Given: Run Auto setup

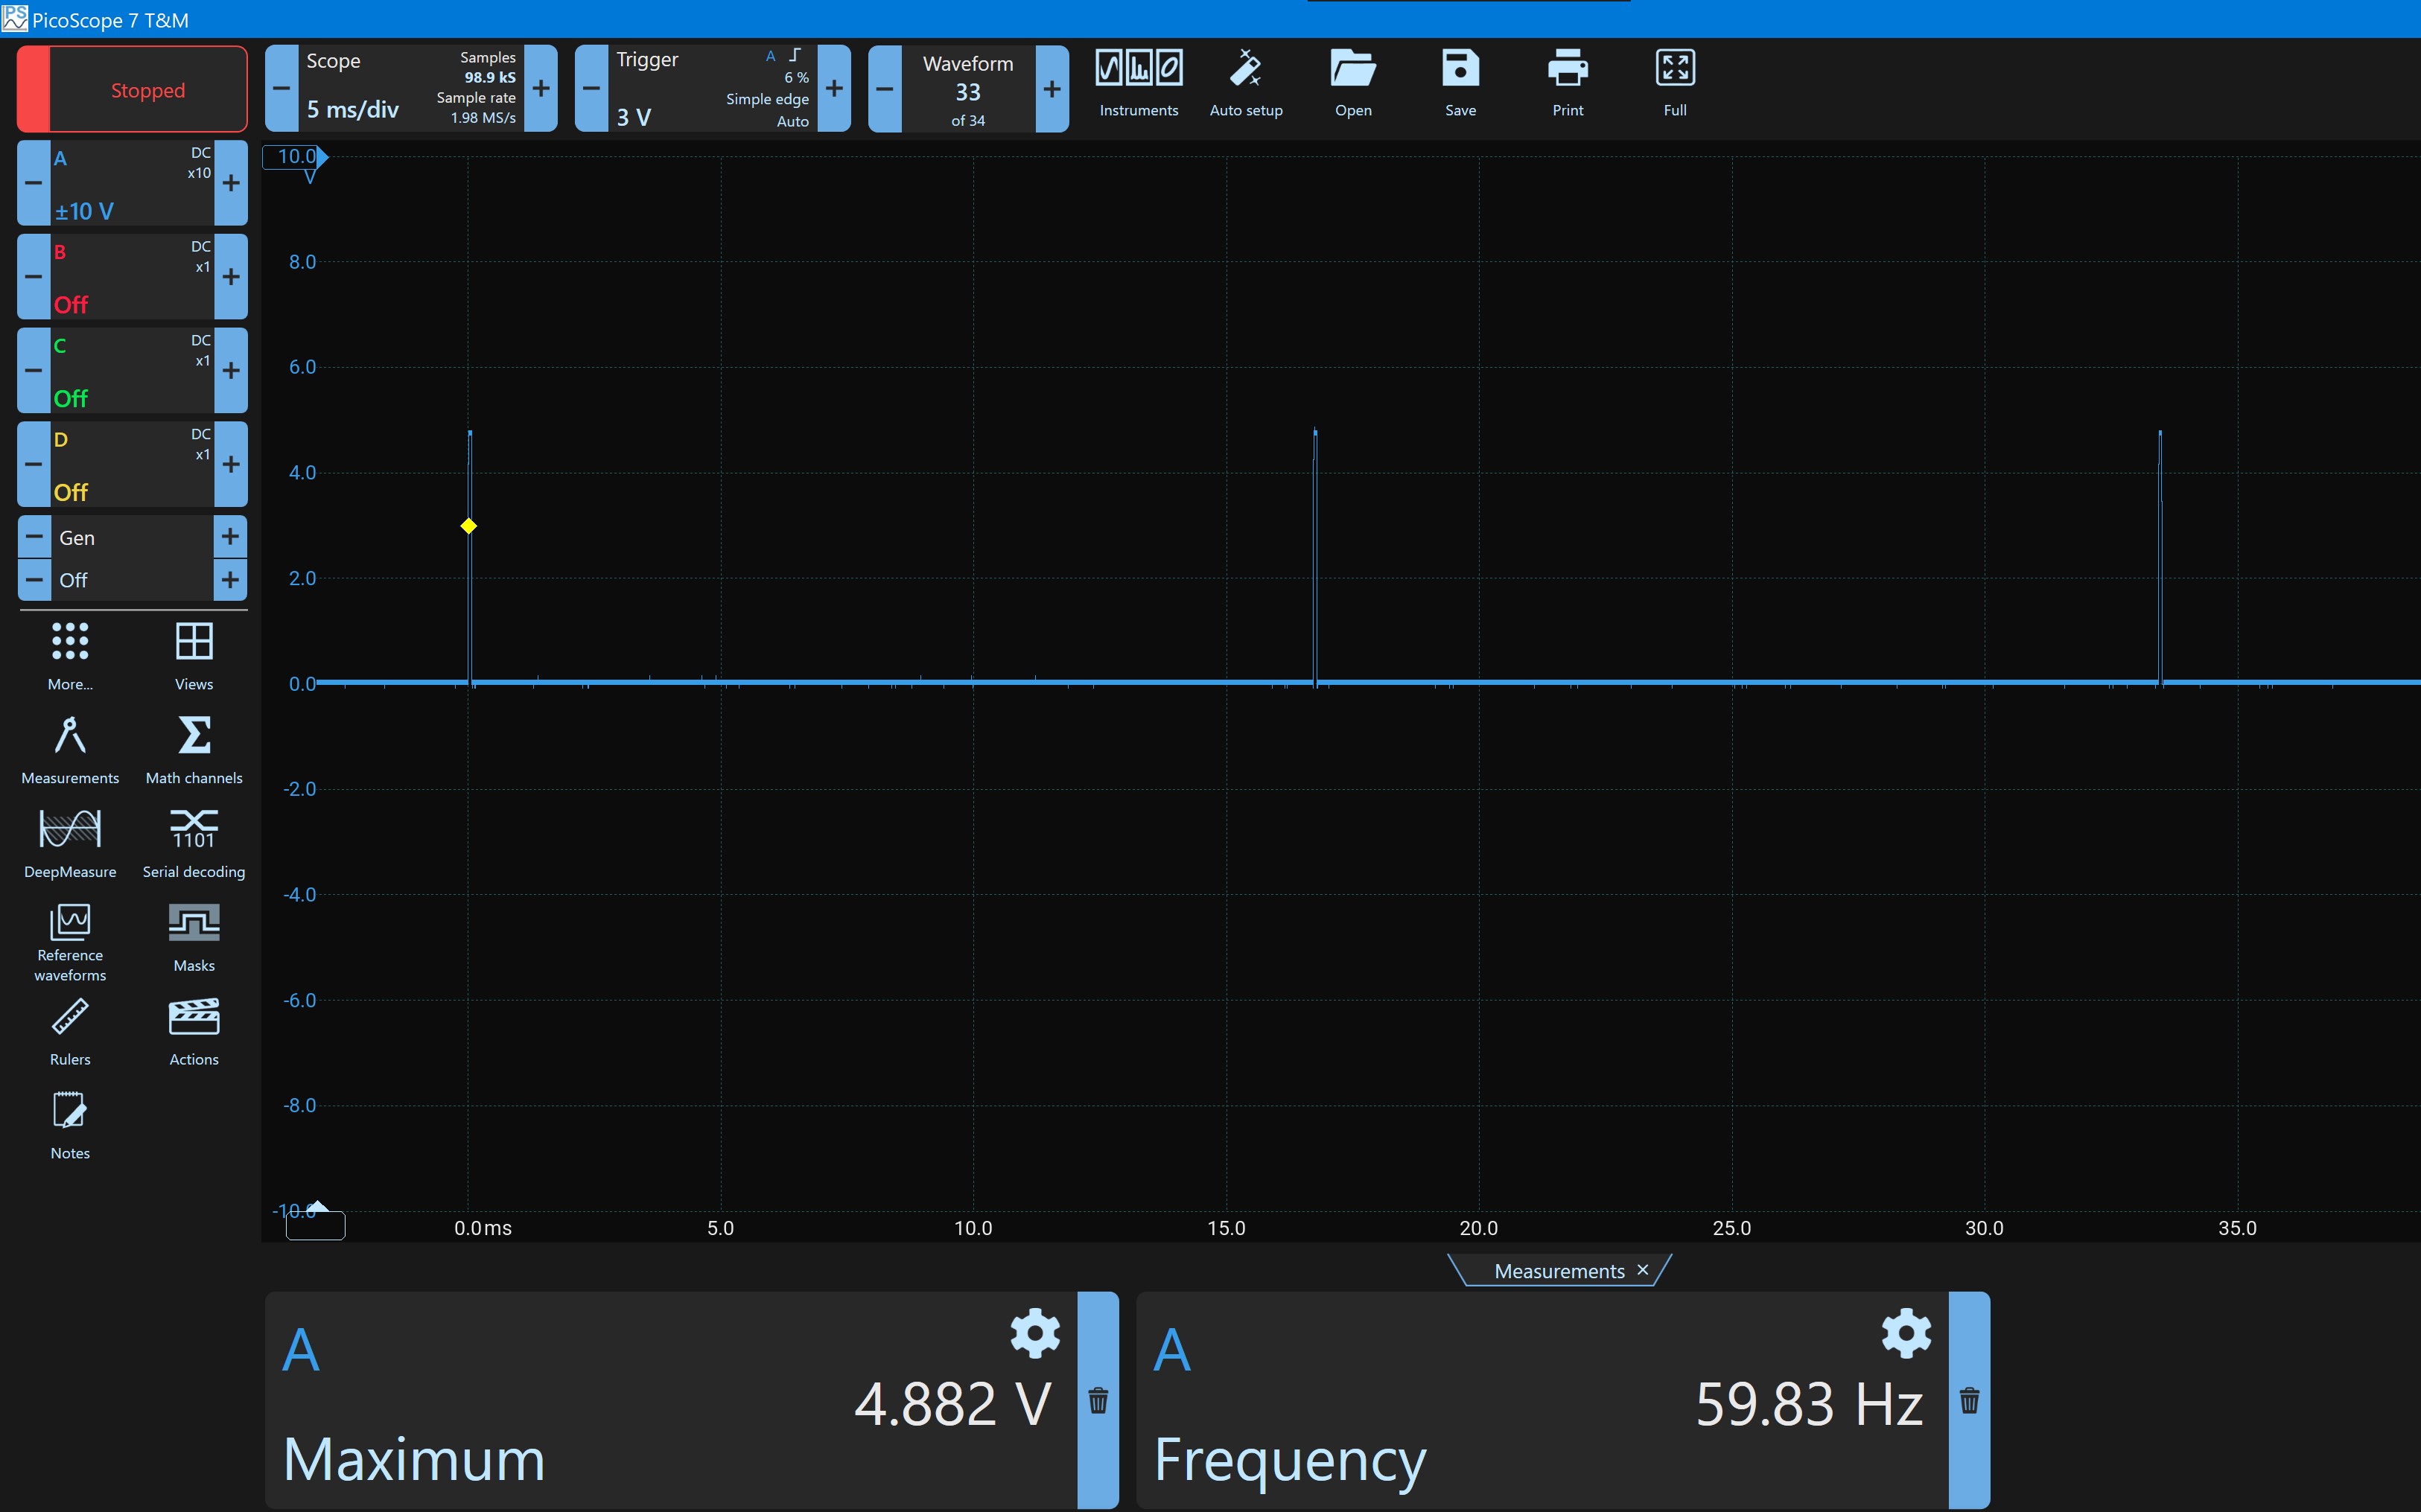Looking at the screenshot, I should [1245, 84].
